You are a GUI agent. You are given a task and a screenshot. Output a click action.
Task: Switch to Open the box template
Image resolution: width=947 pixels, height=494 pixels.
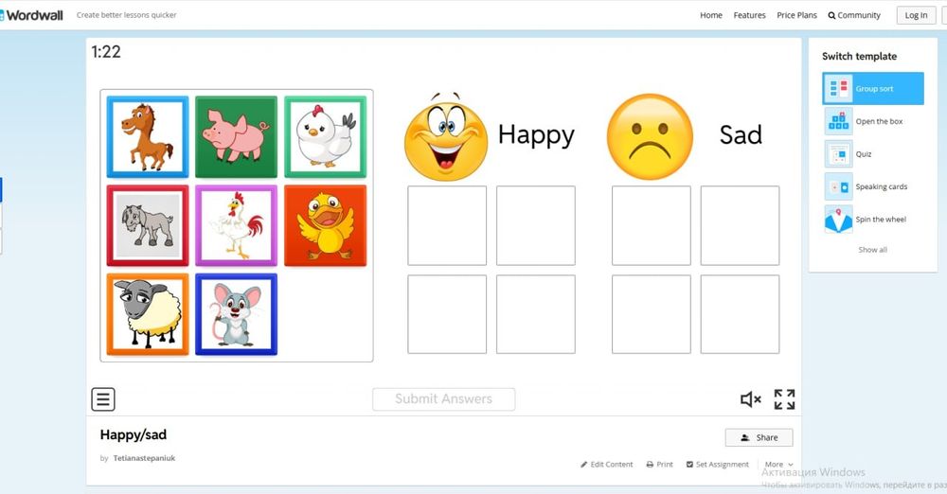pos(873,121)
